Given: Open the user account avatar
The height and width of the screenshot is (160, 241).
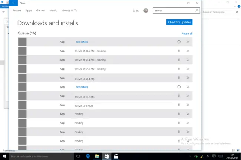Looking at the screenshot, I should coord(146,11).
